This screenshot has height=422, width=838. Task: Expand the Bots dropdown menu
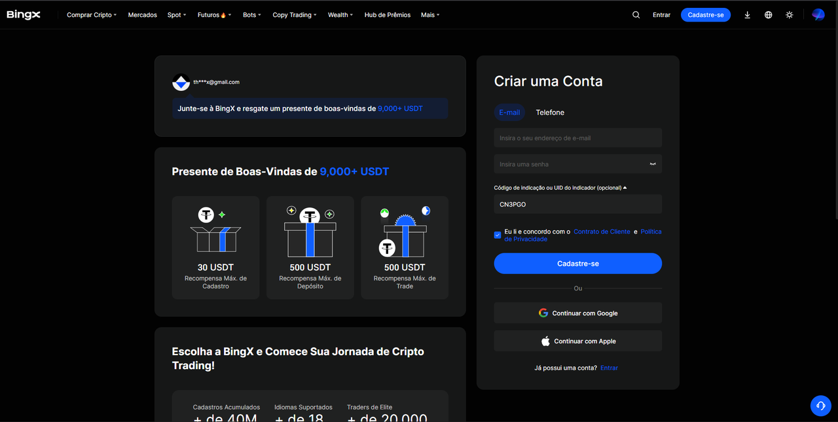(252, 14)
